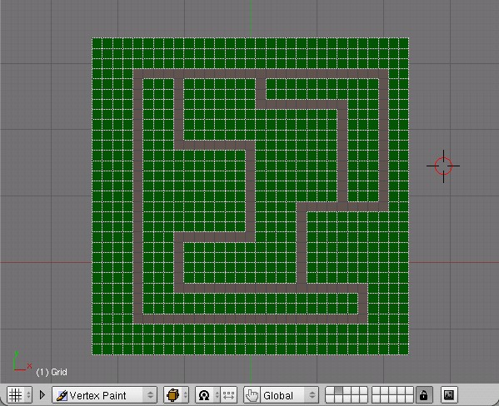This screenshot has width=499, height=406.
Task: Select layer 6 in the second layer block
Action: (x=377, y=390)
